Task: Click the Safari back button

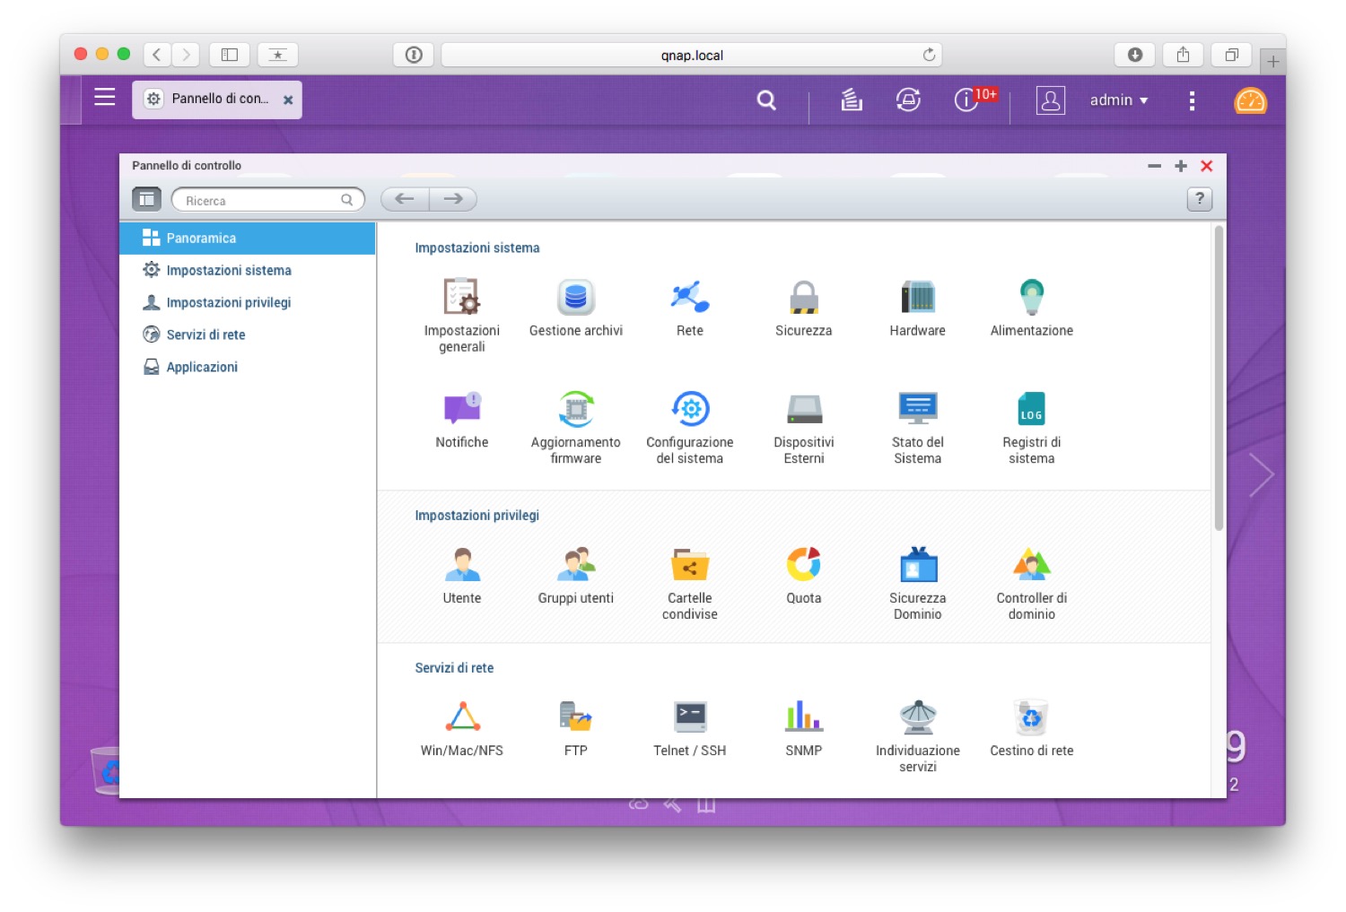Action: pyautogui.click(x=157, y=55)
